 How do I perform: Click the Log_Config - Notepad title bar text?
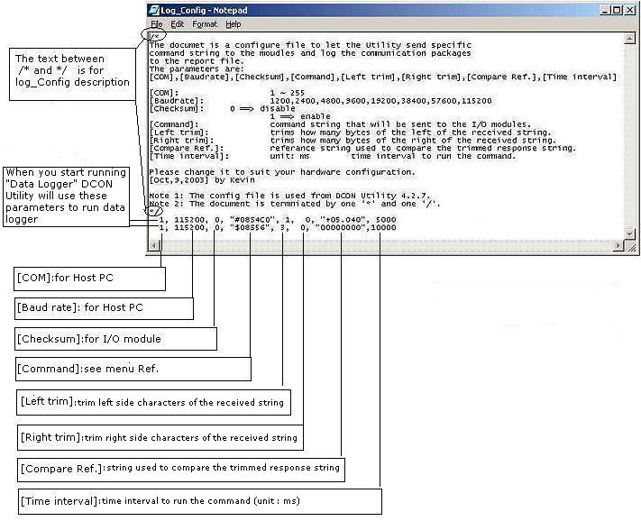205,10
